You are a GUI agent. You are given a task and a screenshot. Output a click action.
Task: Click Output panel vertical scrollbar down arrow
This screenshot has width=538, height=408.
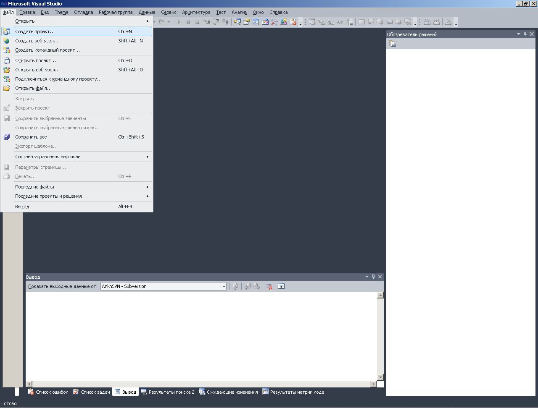coord(380,377)
